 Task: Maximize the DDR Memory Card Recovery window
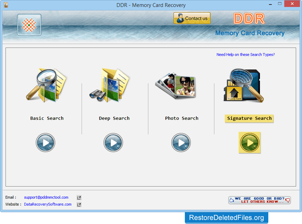(280, 4)
